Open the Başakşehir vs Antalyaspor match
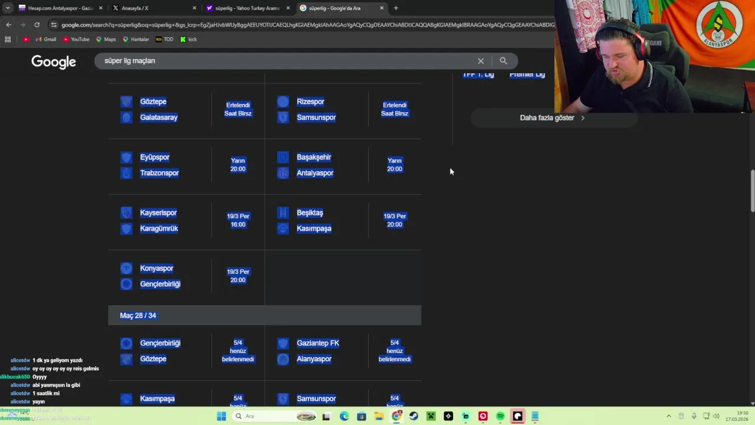 (x=343, y=165)
